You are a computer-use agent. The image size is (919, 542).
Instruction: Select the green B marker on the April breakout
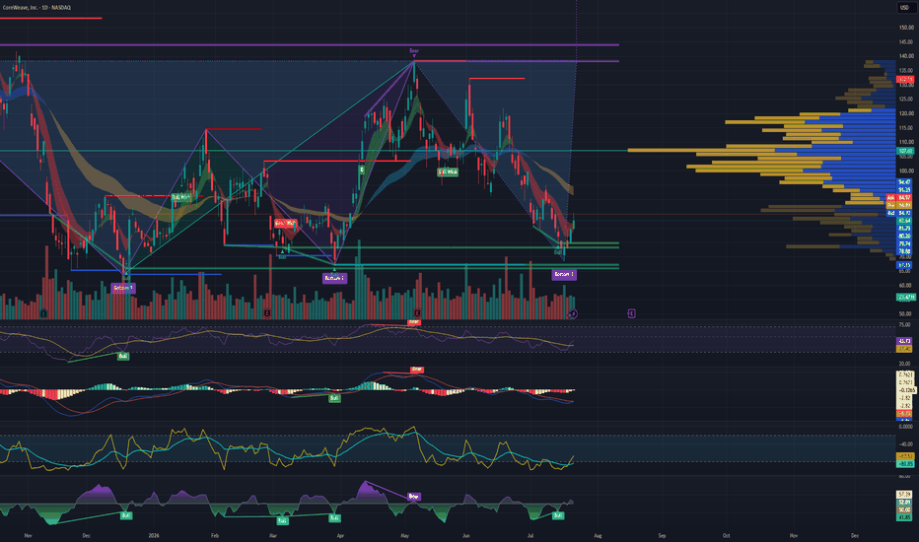point(362,169)
